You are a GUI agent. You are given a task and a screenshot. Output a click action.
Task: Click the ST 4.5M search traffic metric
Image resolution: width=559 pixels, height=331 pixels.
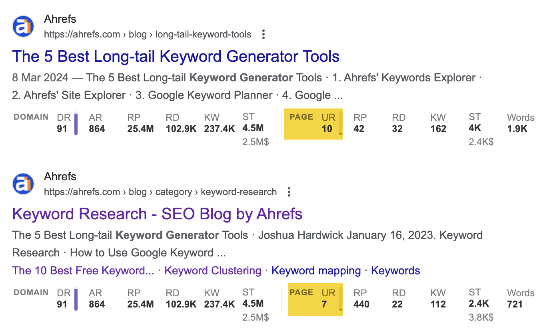point(252,123)
